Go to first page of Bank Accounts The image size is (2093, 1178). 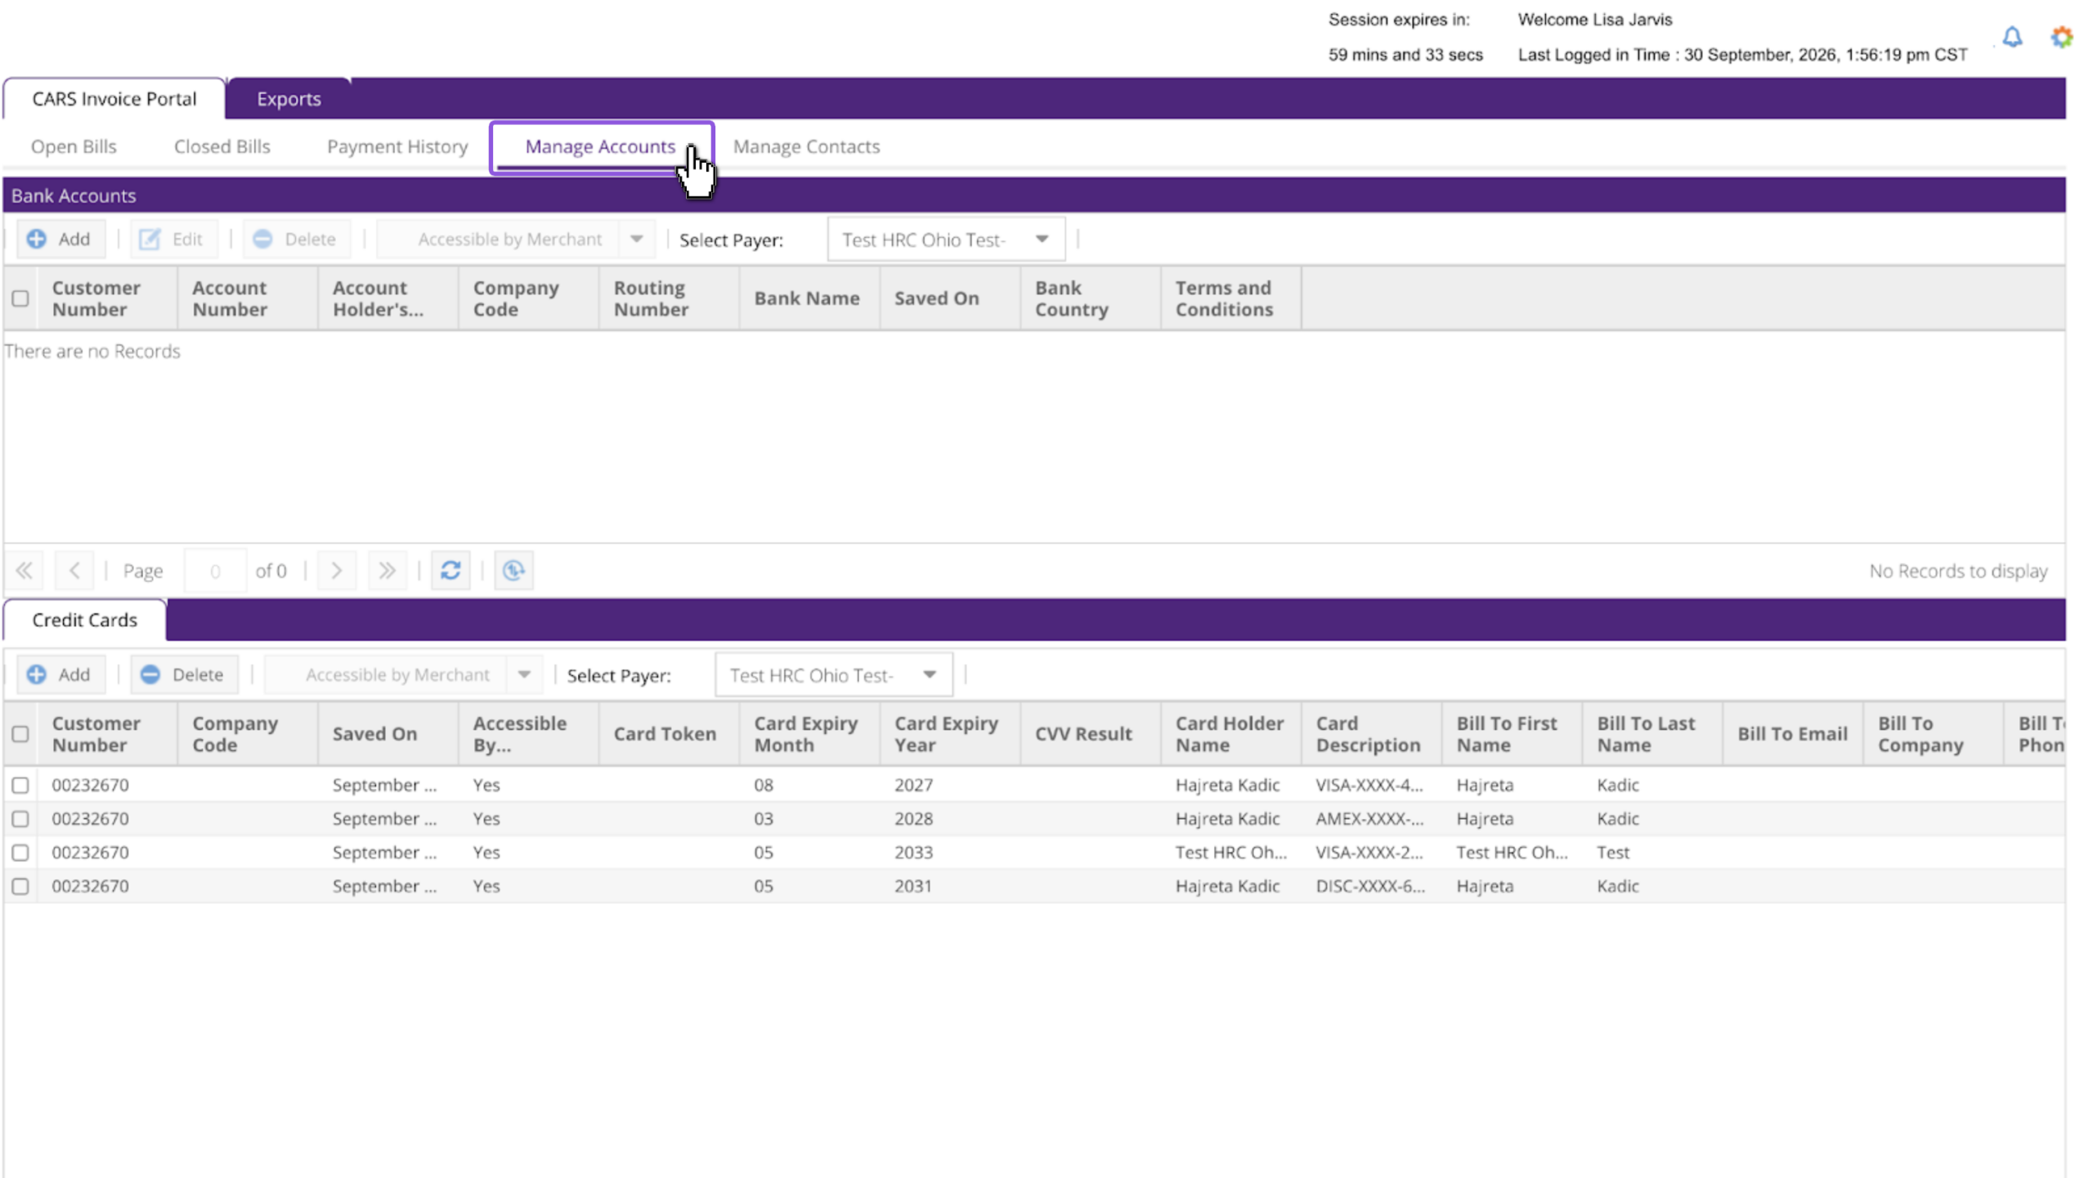tap(24, 570)
